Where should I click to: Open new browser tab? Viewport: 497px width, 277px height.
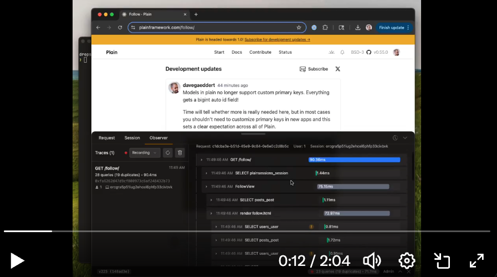coord(196,14)
